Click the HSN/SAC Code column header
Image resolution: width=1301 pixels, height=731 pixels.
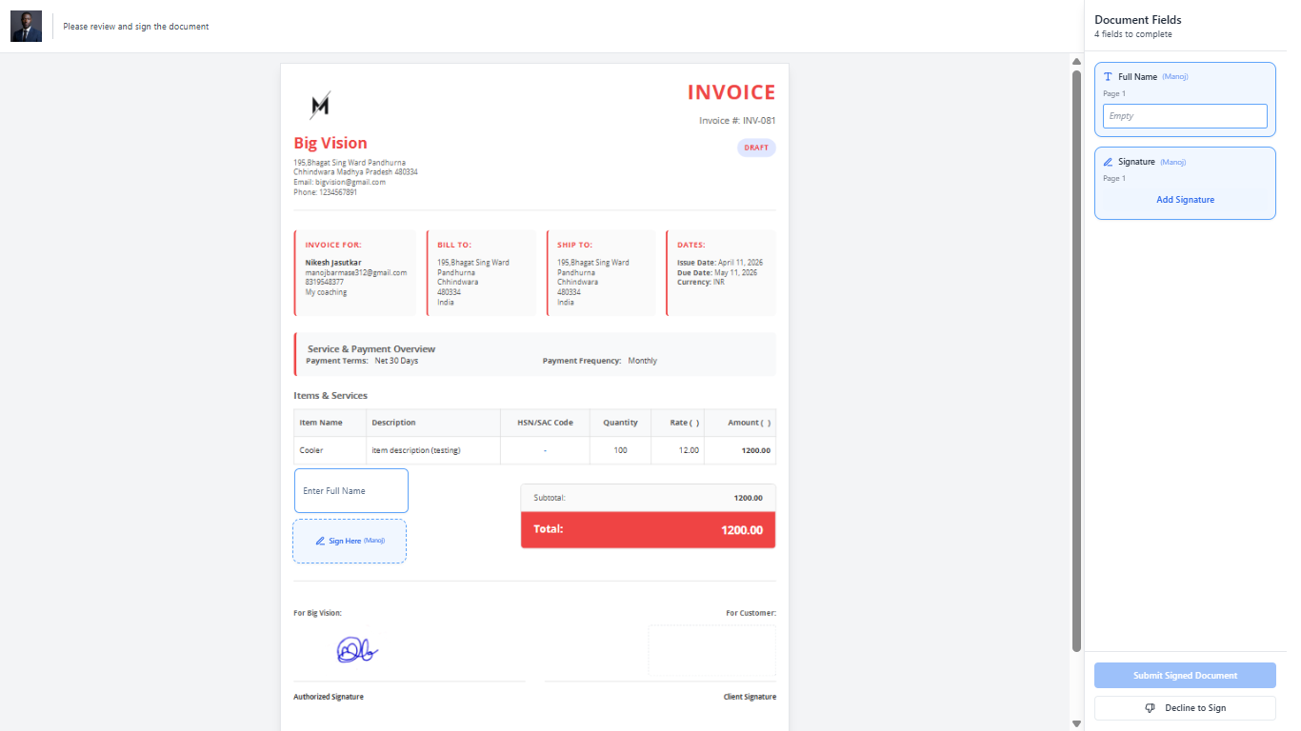[x=545, y=423]
